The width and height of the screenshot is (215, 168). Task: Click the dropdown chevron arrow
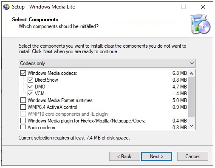click(x=192, y=63)
